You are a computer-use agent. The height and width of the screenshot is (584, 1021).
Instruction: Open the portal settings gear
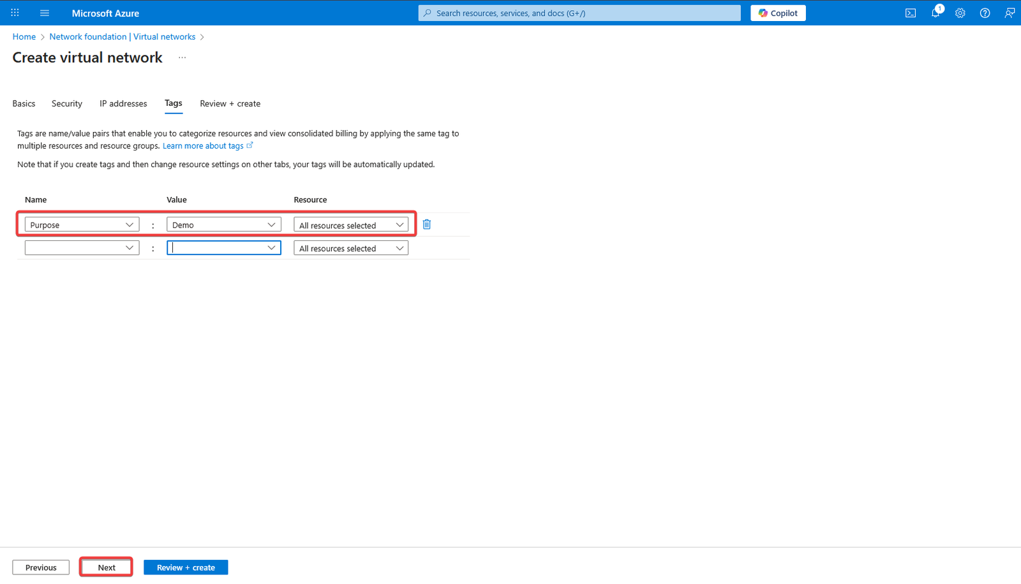[x=960, y=13]
